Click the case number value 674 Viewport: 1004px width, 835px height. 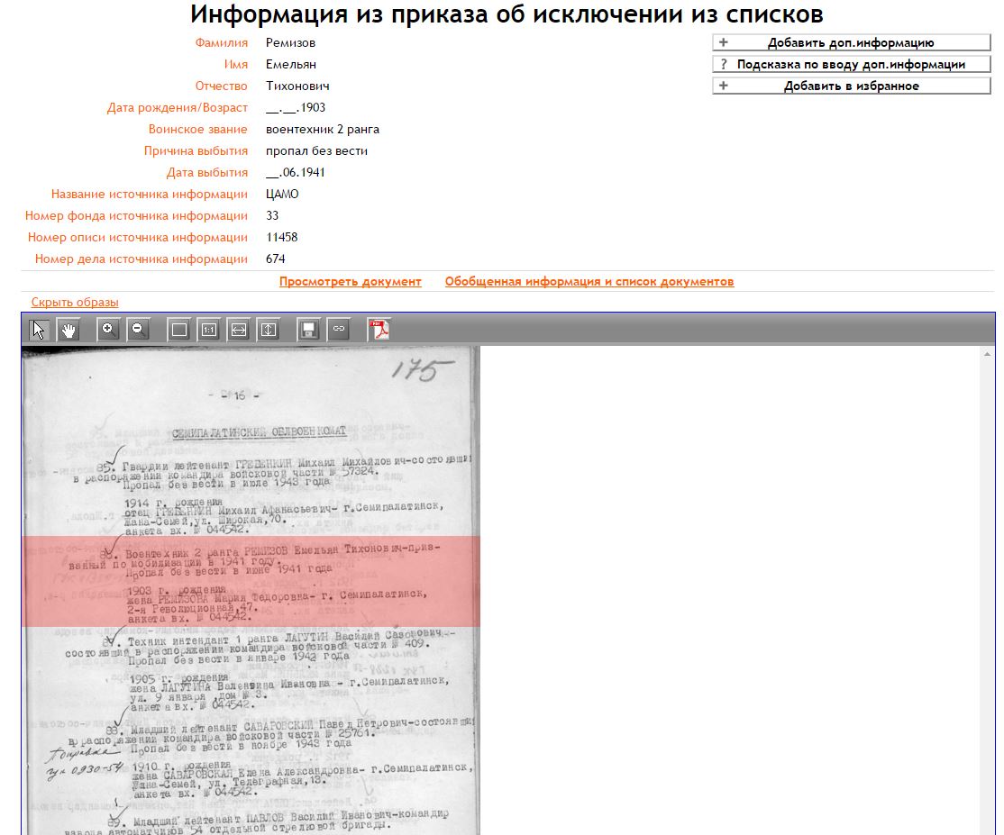(275, 259)
